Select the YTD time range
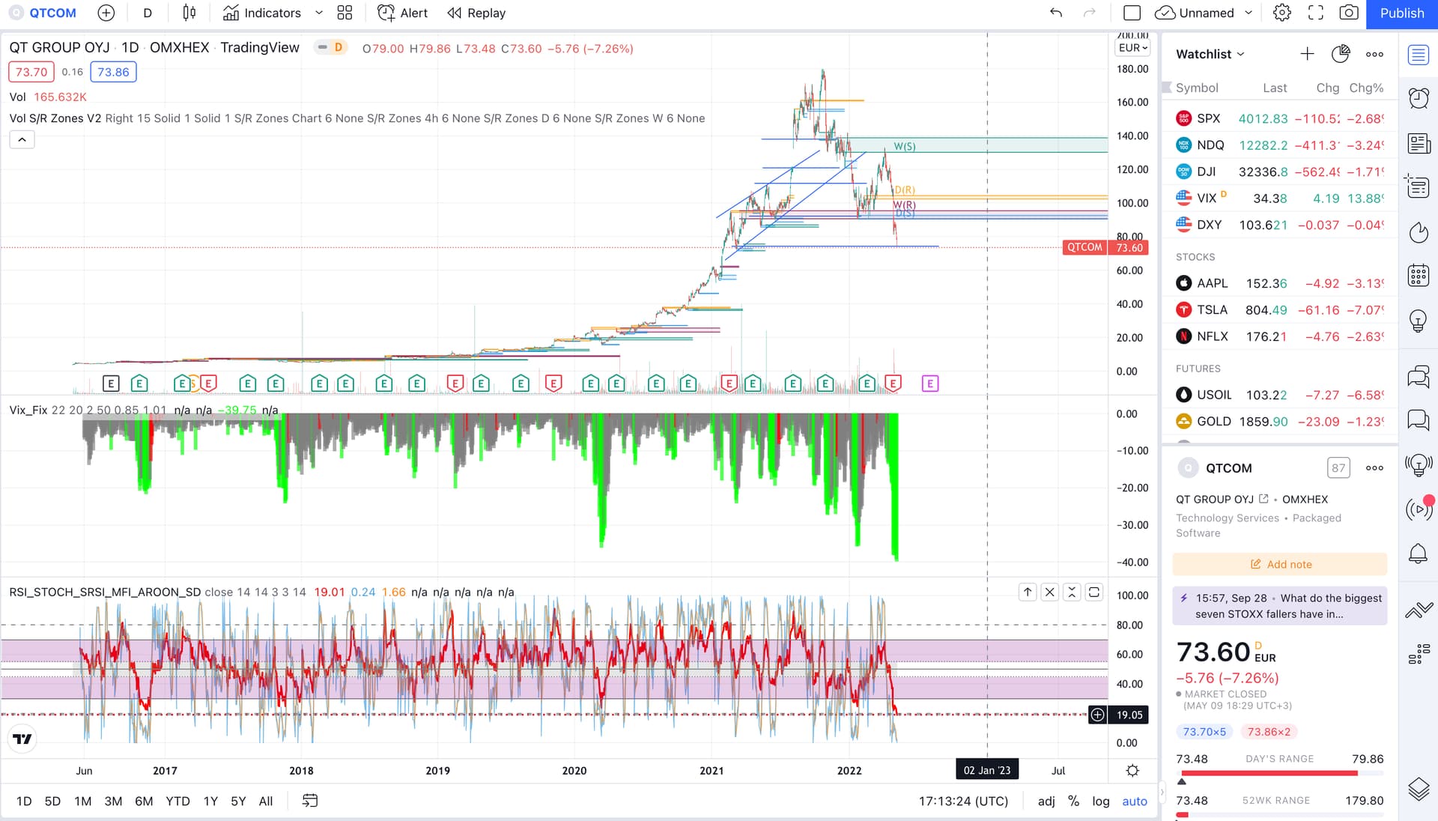 point(178,801)
